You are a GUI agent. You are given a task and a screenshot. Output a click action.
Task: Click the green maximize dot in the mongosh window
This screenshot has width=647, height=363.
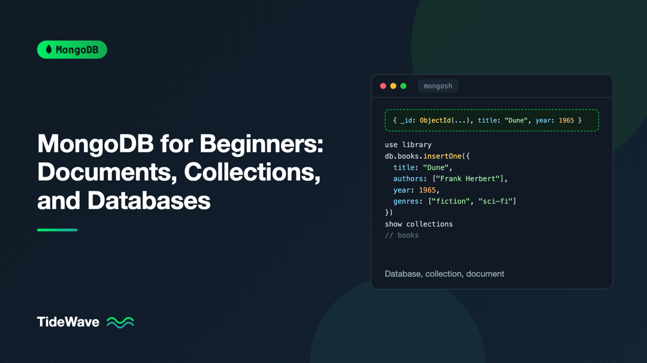coord(404,86)
